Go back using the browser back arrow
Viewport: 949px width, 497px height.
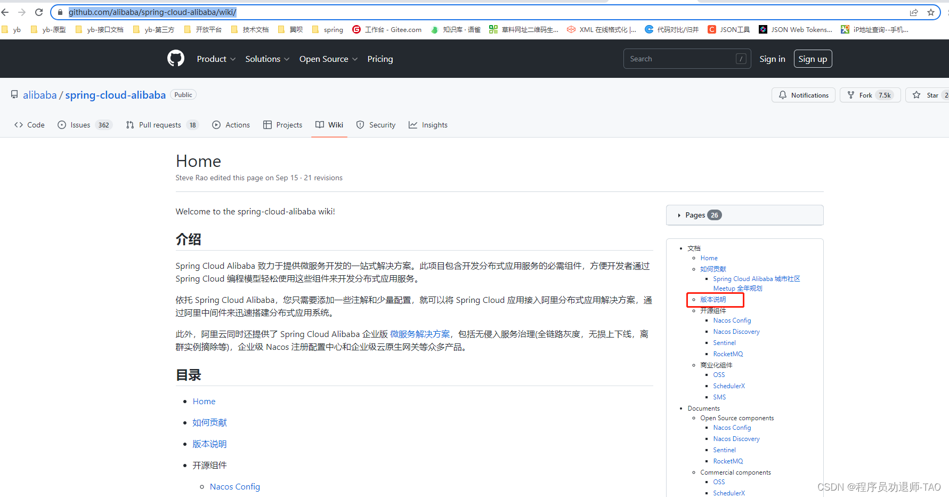(5, 12)
